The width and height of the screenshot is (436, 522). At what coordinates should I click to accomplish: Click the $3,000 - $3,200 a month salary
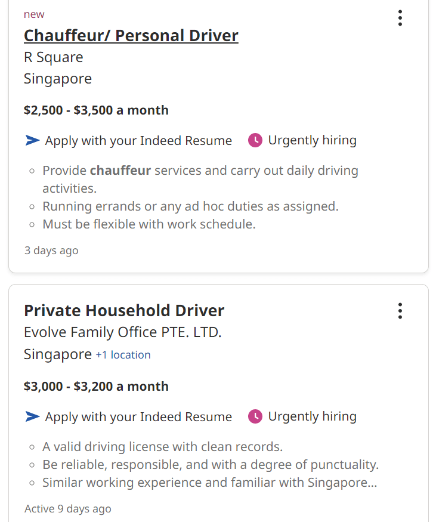(x=96, y=387)
